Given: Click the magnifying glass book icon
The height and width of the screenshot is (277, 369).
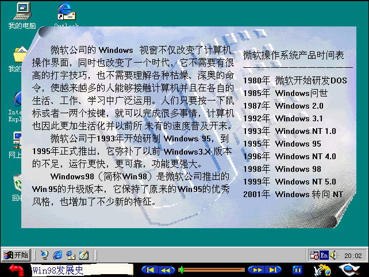Looking at the screenshot, I should tap(349, 270).
